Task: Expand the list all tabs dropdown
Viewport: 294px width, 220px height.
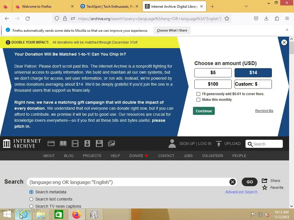Action: point(246,7)
